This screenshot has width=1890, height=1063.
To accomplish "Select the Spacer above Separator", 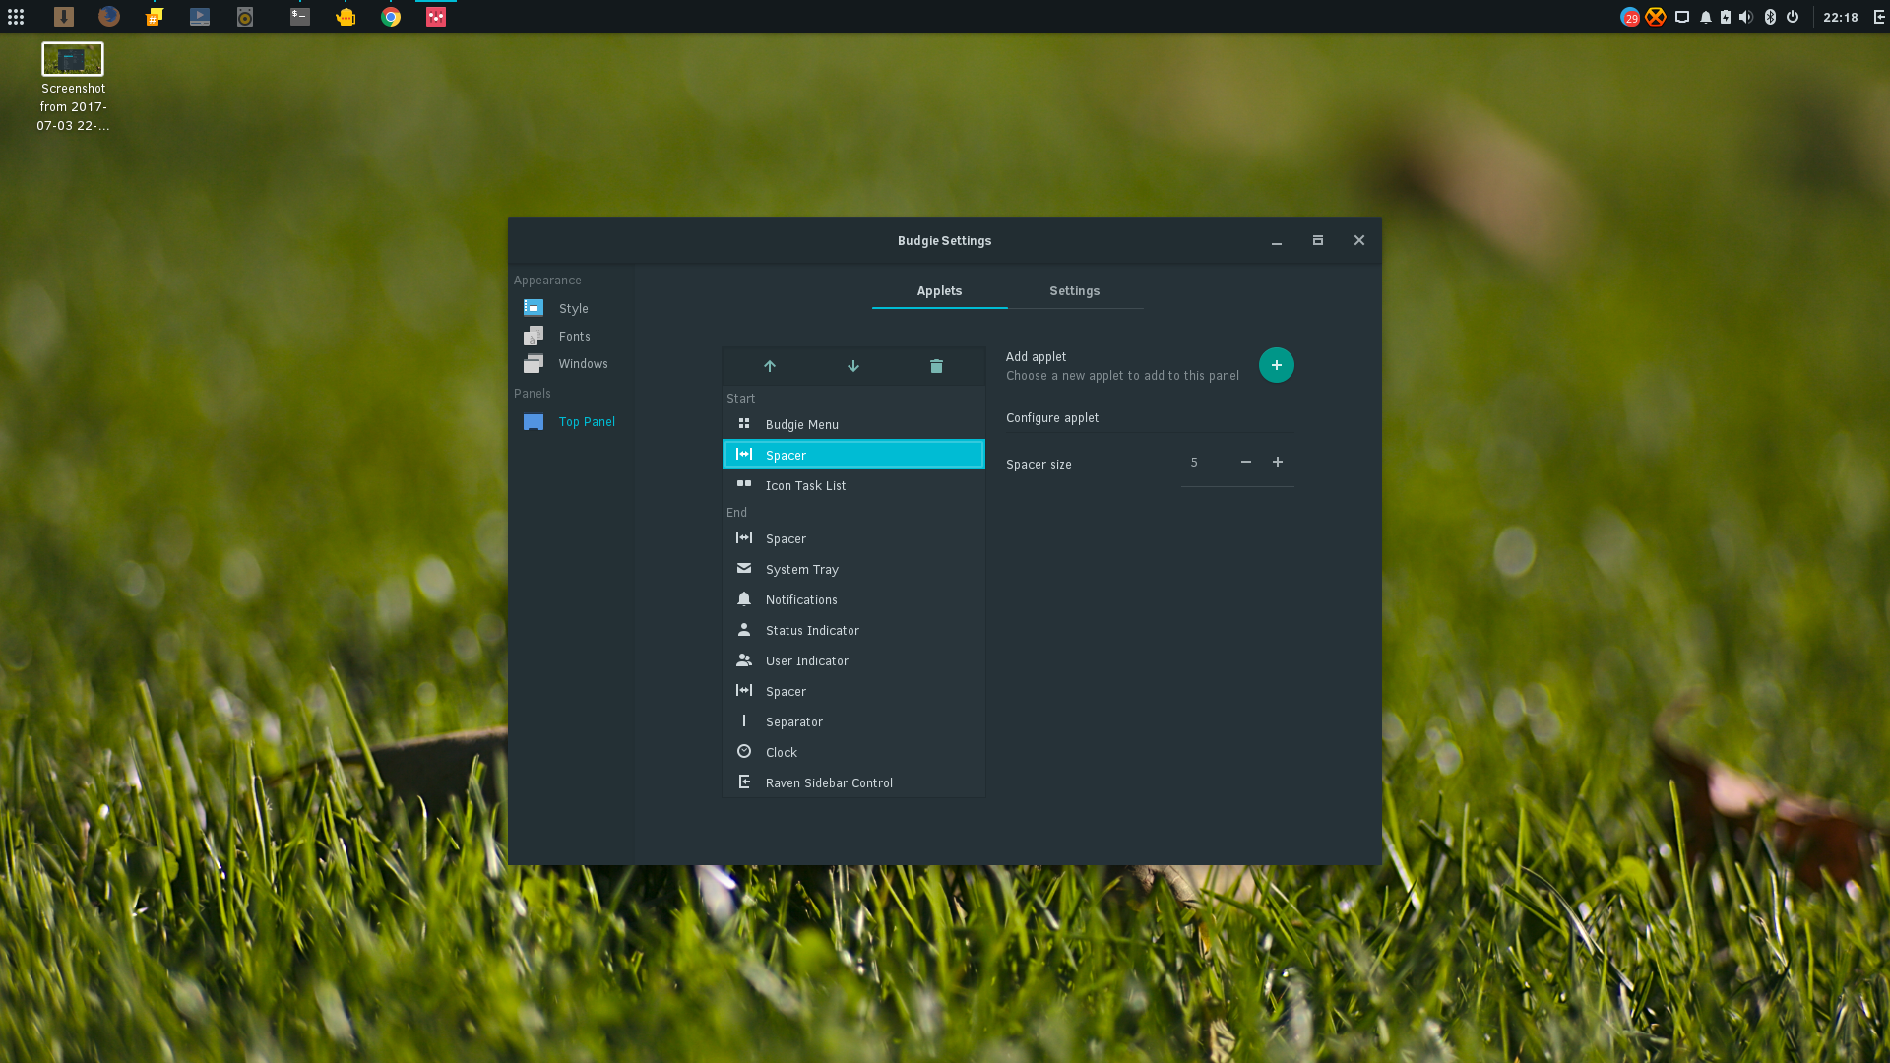I will tap(853, 691).
